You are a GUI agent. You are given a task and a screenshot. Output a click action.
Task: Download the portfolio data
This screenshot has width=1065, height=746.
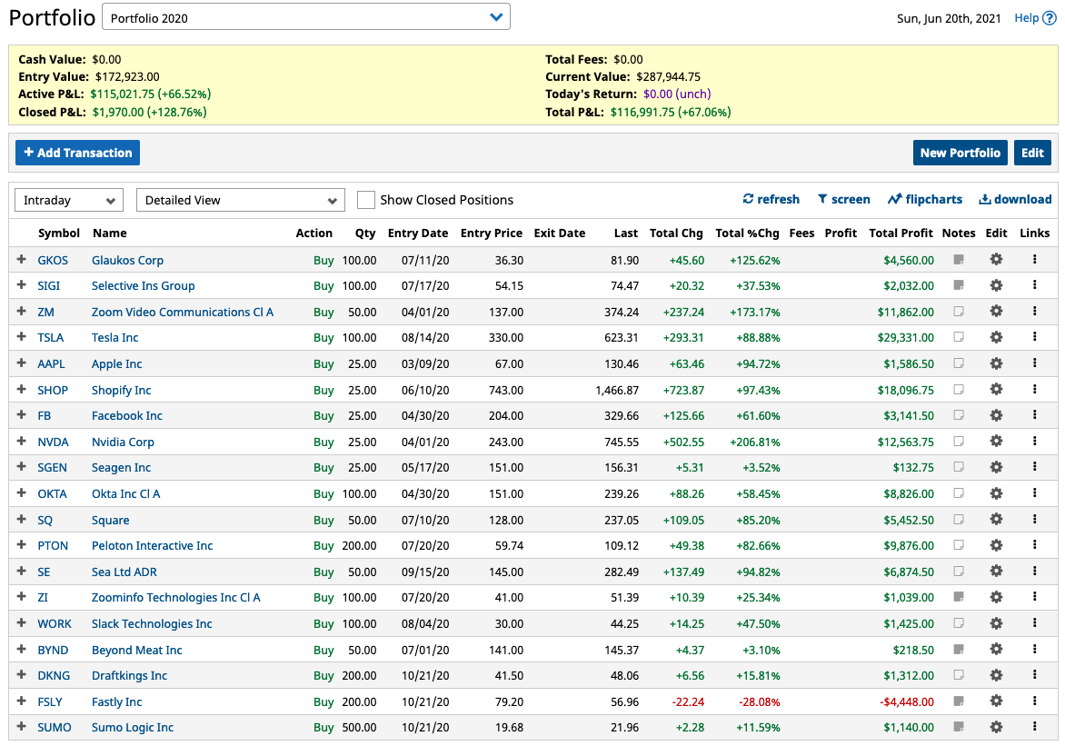pos(1015,199)
